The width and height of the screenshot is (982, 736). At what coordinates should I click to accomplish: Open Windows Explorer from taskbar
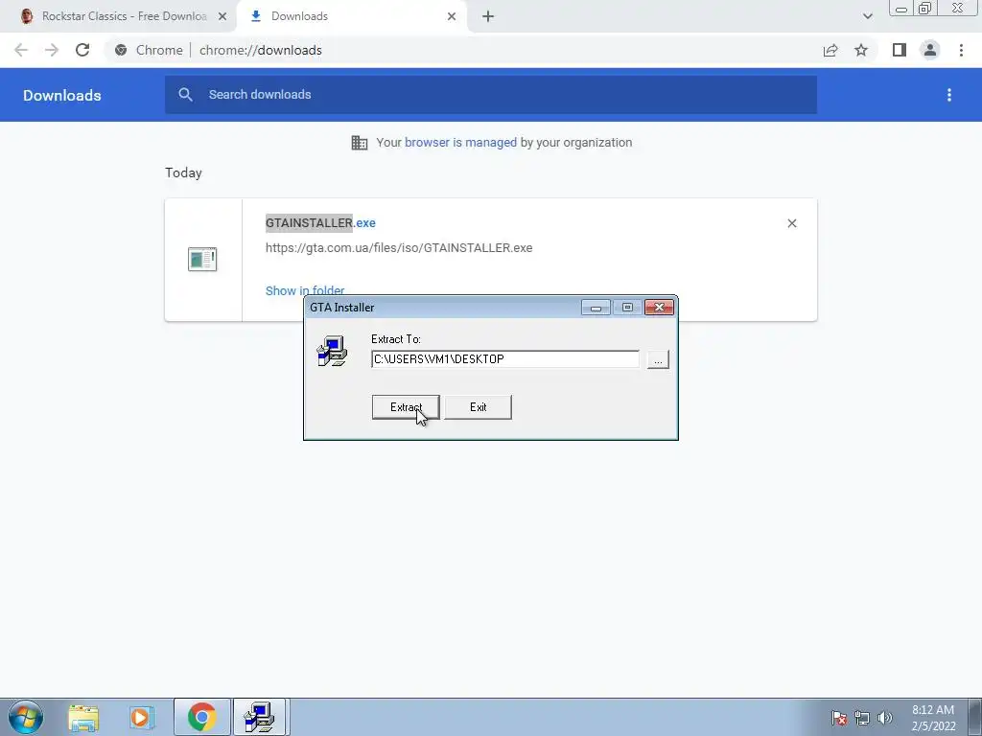(x=83, y=717)
